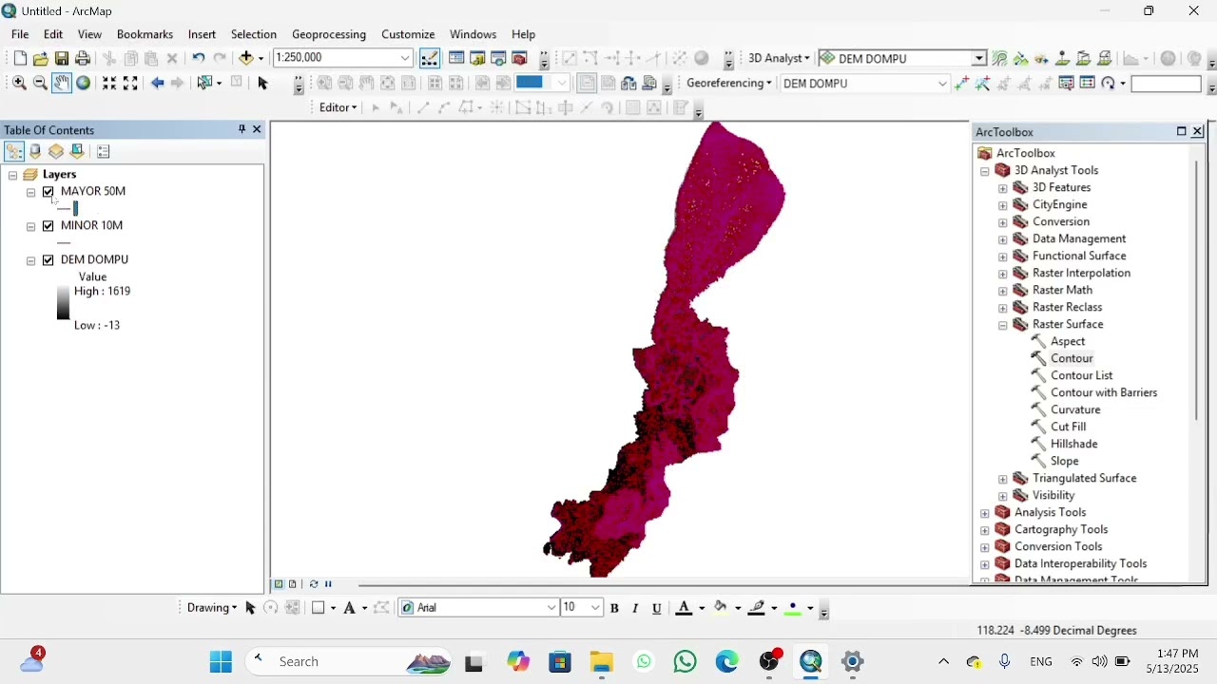Switch to List By Drawing Order
This screenshot has height=684, width=1217.
pos(14,151)
